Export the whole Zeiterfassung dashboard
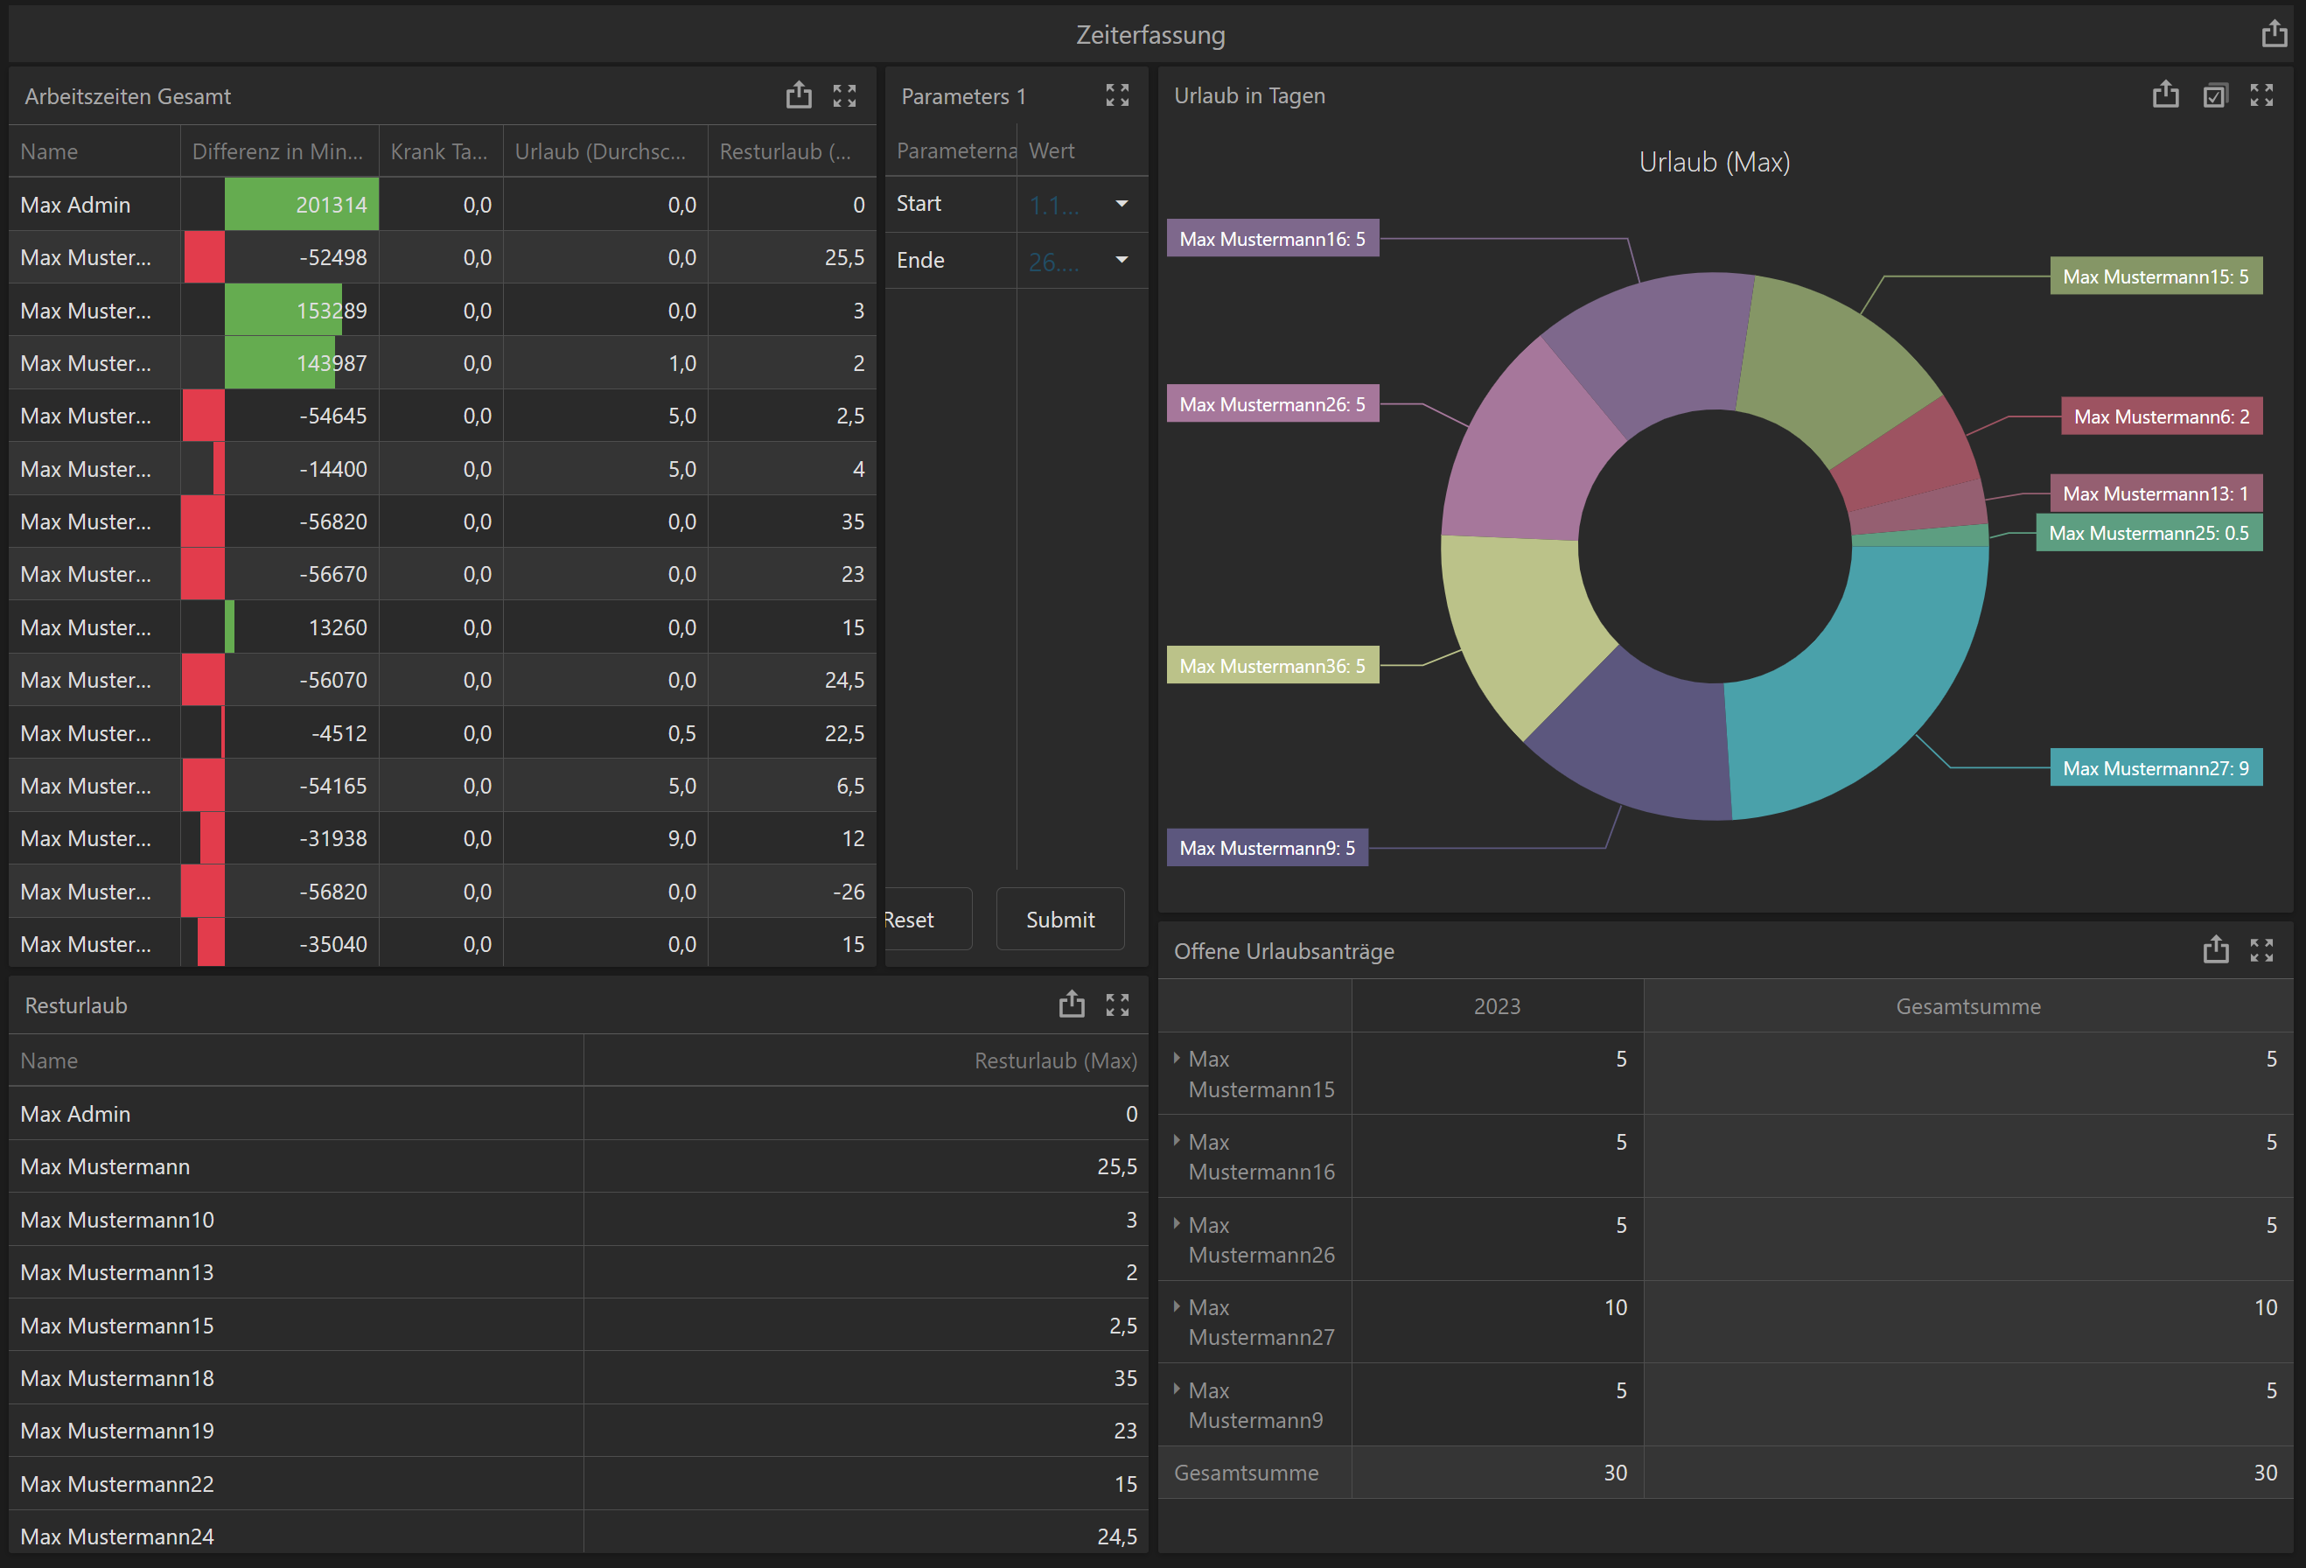 pyautogui.click(x=2275, y=34)
